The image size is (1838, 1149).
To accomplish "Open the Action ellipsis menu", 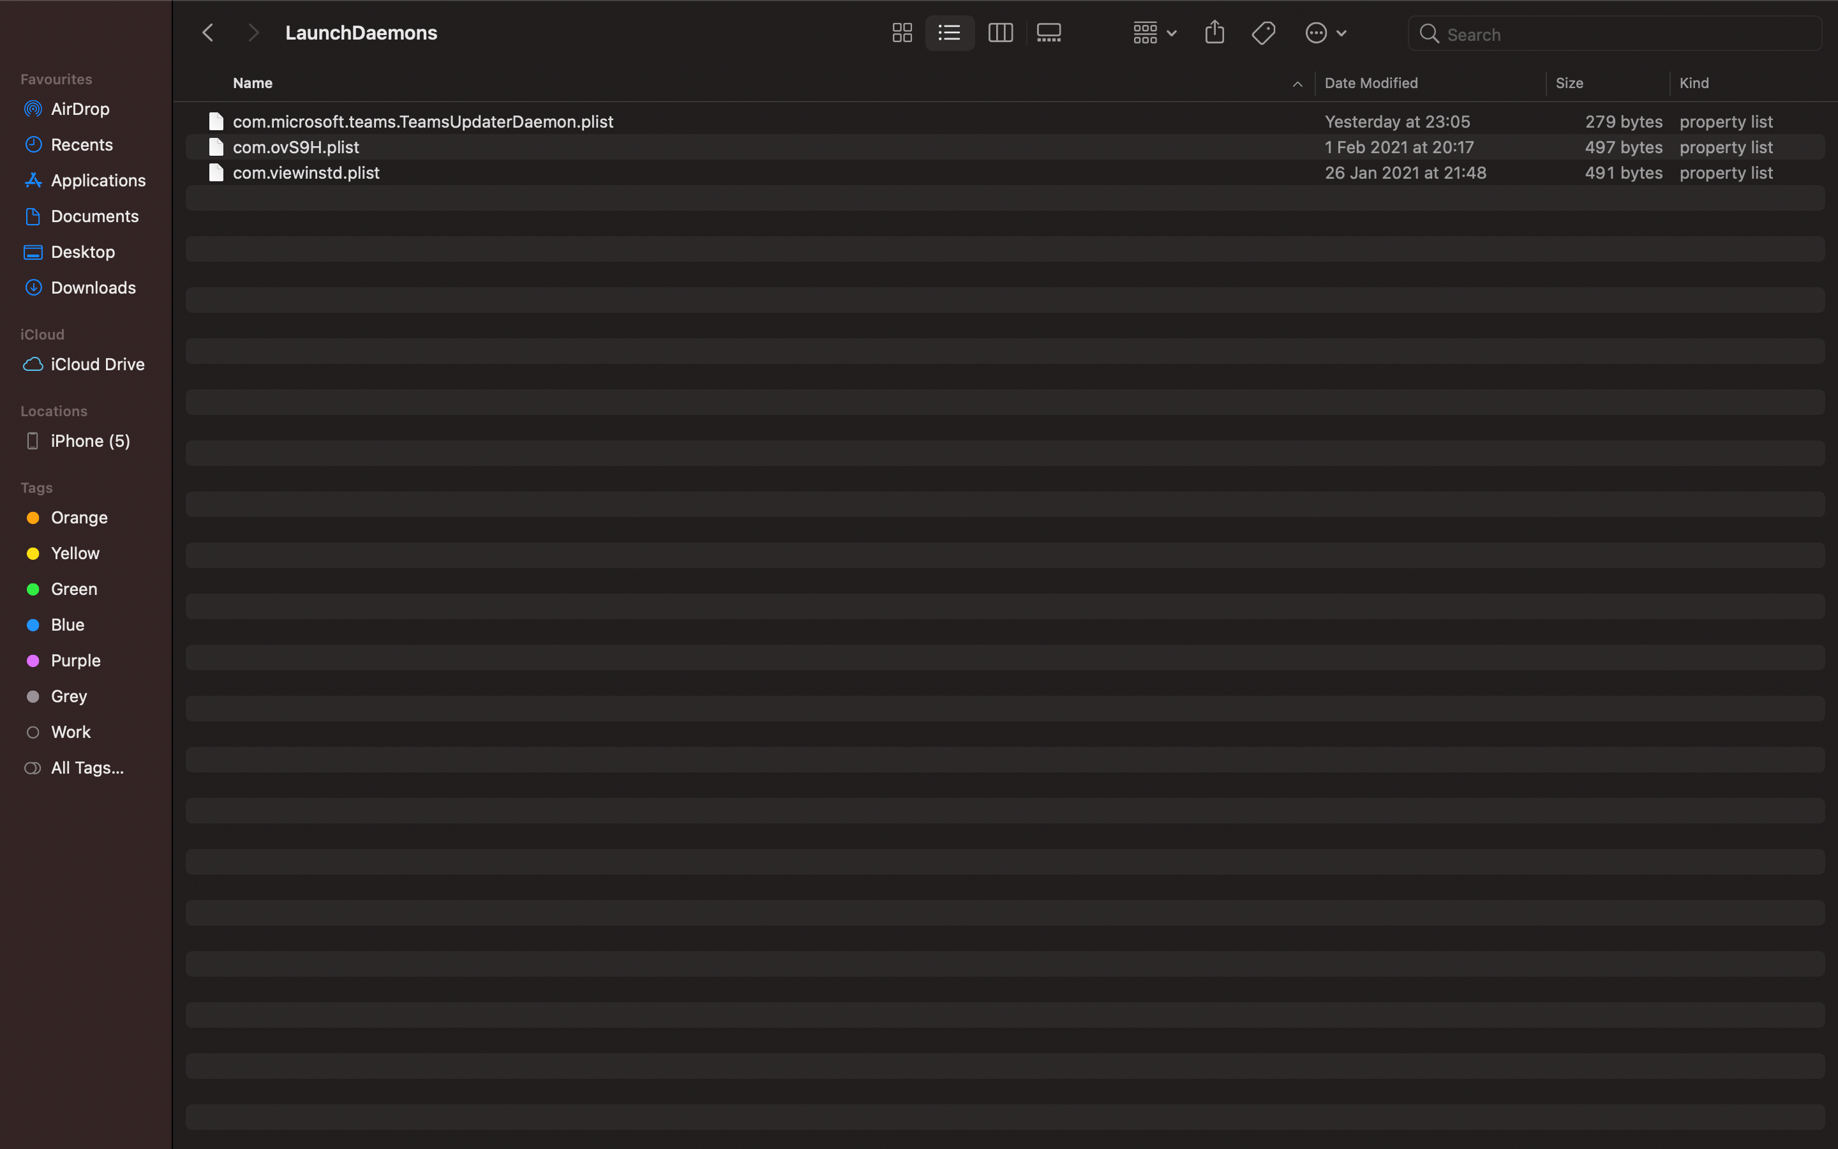I will point(1326,33).
